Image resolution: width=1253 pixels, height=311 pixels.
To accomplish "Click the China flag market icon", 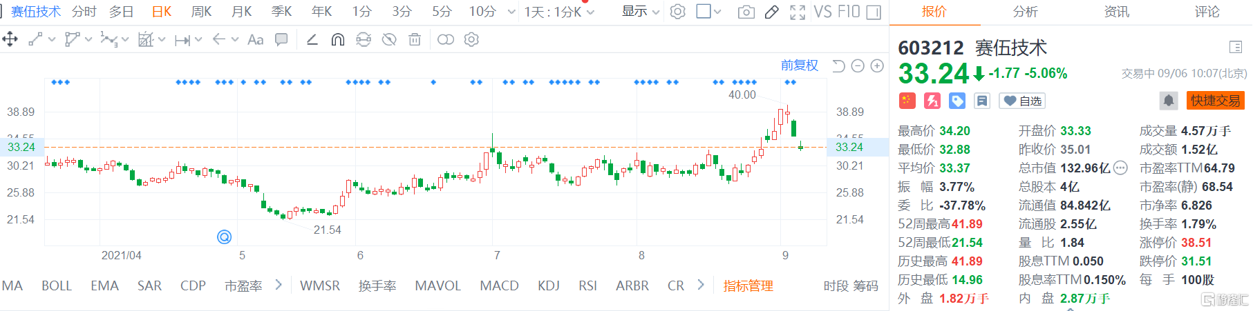I will pyautogui.click(x=907, y=101).
